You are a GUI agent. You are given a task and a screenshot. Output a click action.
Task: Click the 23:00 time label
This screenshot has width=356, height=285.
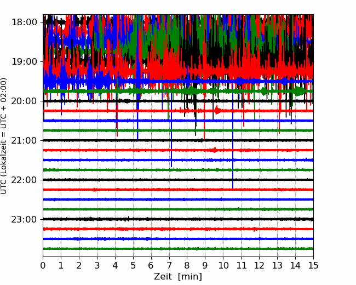click(24, 219)
